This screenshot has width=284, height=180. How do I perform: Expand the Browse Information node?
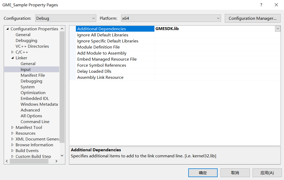coord(12,145)
